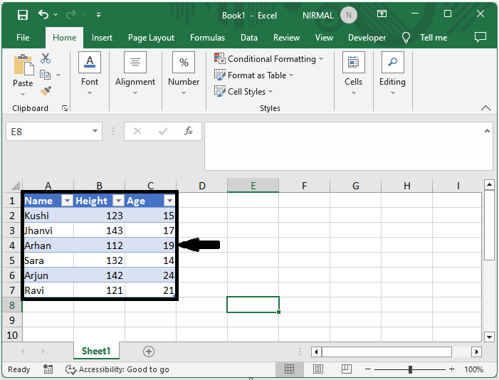
Task: Click the Enter checkmark formula icon
Action: point(163,131)
